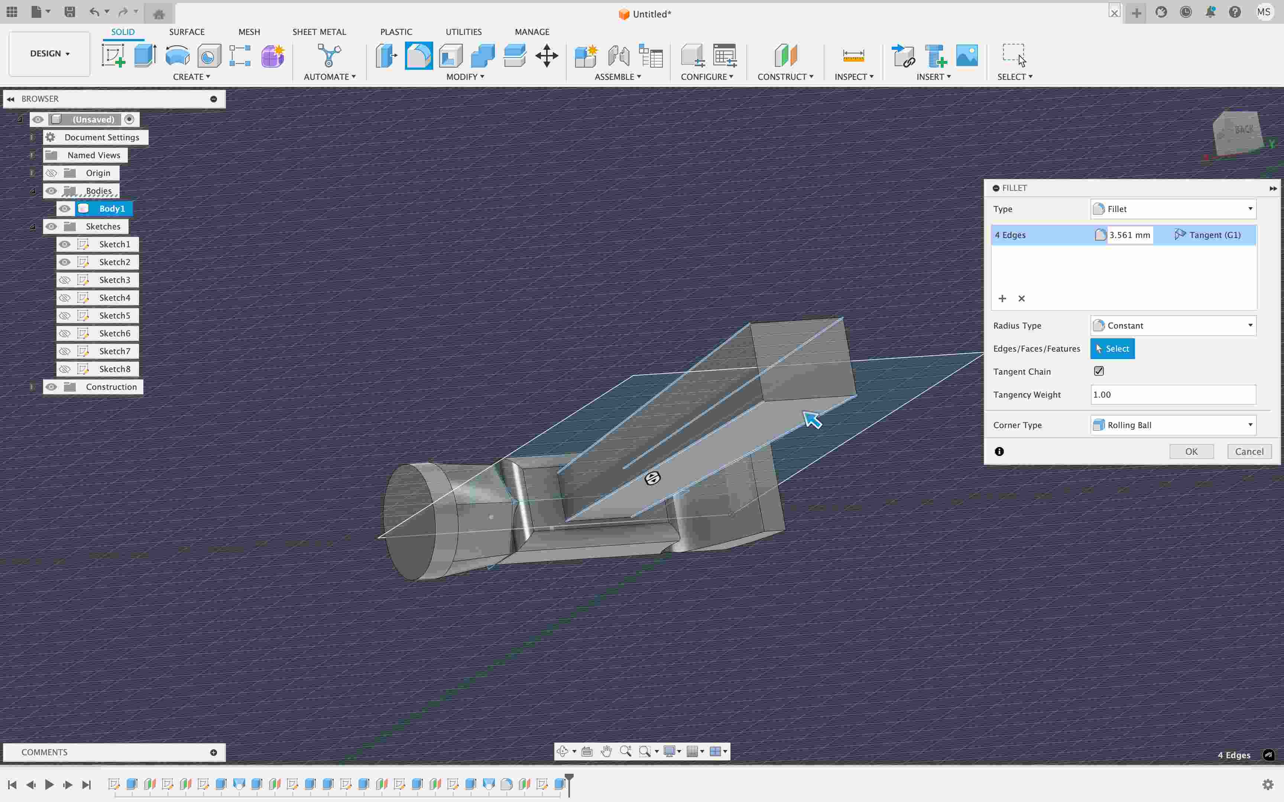Image resolution: width=1284 pixels, height=802 pixels.
Task: Show hidden Sketch3
Action: tap(65, 280)
